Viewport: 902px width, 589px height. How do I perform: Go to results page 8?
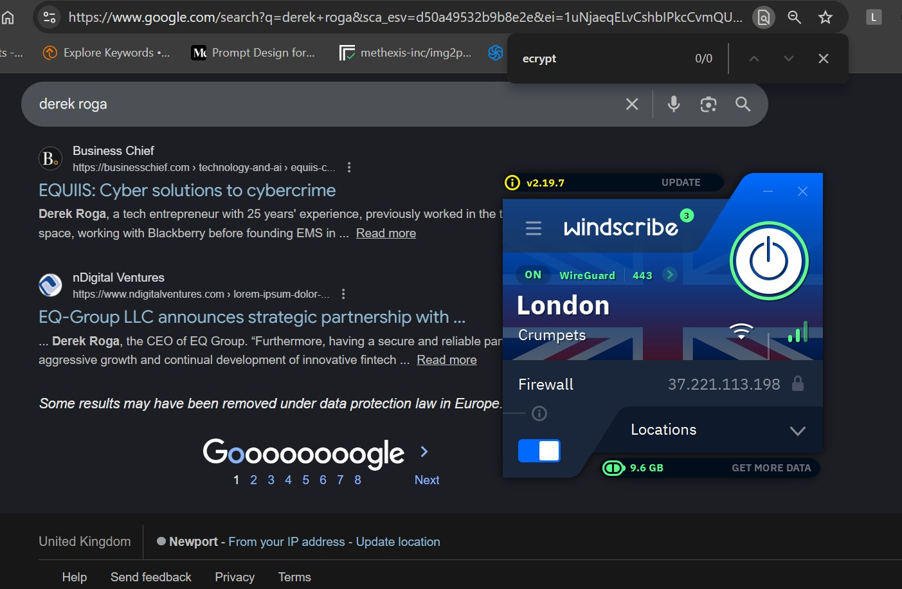[357, 480]
